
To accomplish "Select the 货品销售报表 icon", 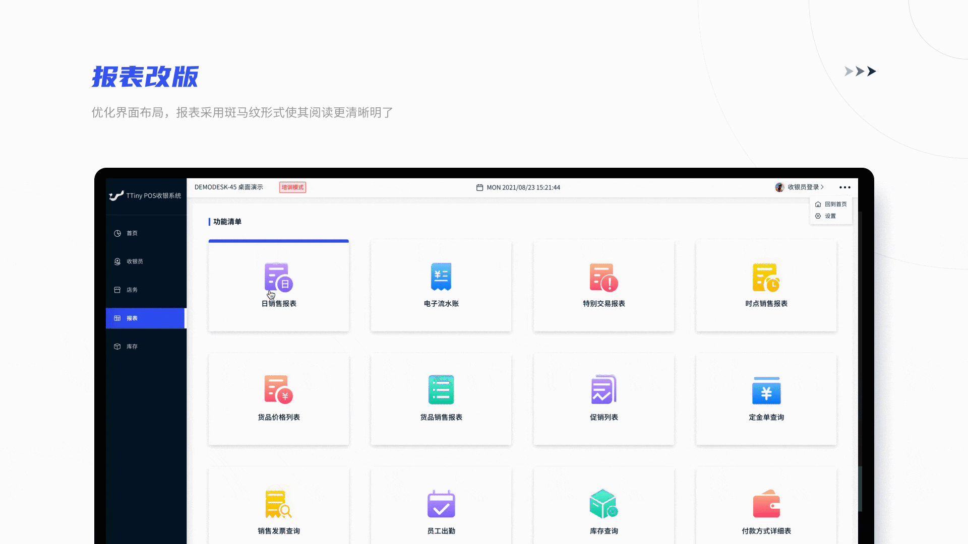I will coord(441,389).
